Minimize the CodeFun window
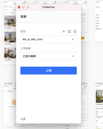The width and height of the screenshot is (103, 129). pos(24,7)
